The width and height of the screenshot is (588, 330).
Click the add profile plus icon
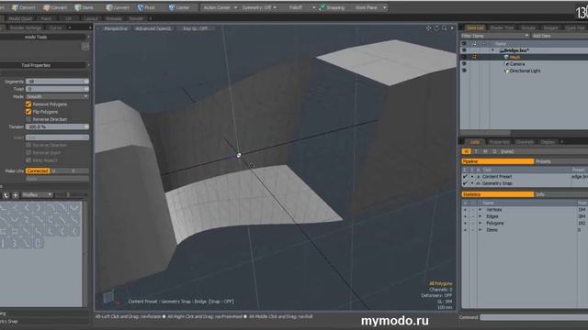click(16, 195)
